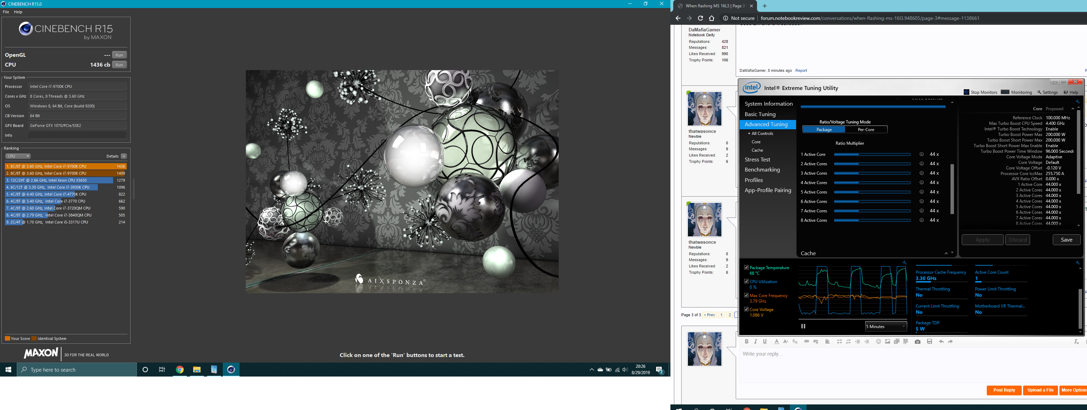Click the camera icon in editor toolbar
Image resolution: width=1087 pixels, height=410 pixels.
(917, 341)
